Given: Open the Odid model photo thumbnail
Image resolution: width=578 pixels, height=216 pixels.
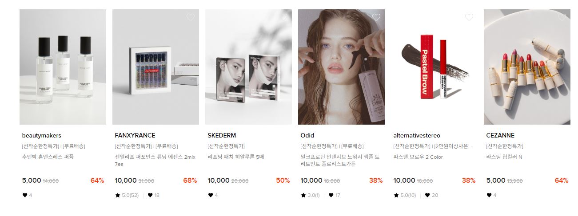Looking at the screenshot, I should [x=341, y=67].
